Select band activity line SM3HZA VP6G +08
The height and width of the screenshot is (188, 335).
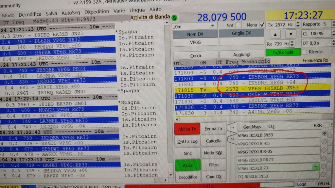61,170
